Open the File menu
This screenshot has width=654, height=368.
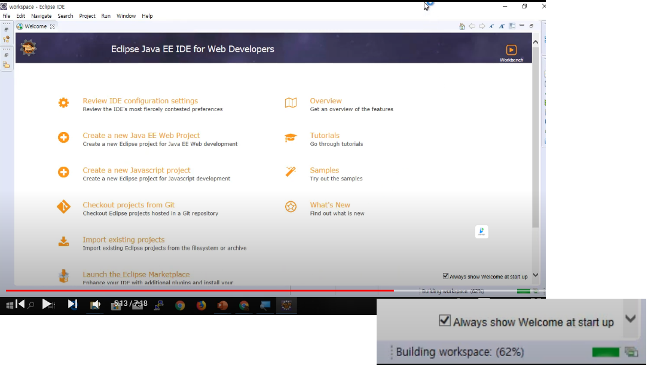point(7,16)
